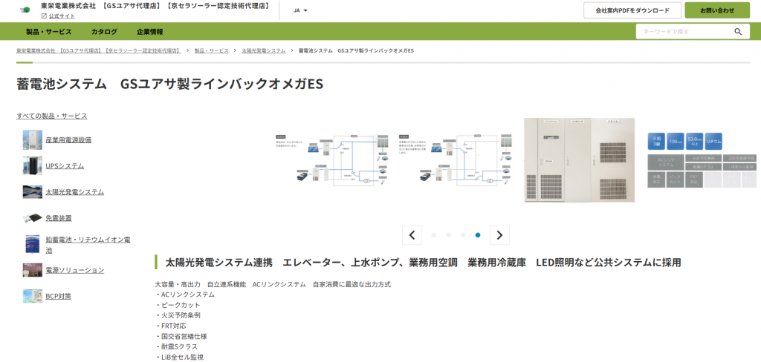Viewport: 761px width, 362px height.
Task: Select the first carousel dot
Action: [434, 235]
